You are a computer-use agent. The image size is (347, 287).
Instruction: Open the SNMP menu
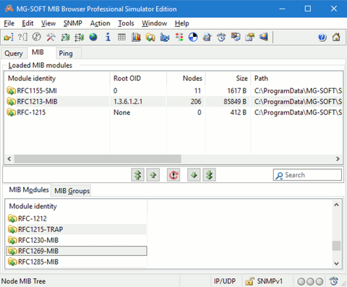73,23
